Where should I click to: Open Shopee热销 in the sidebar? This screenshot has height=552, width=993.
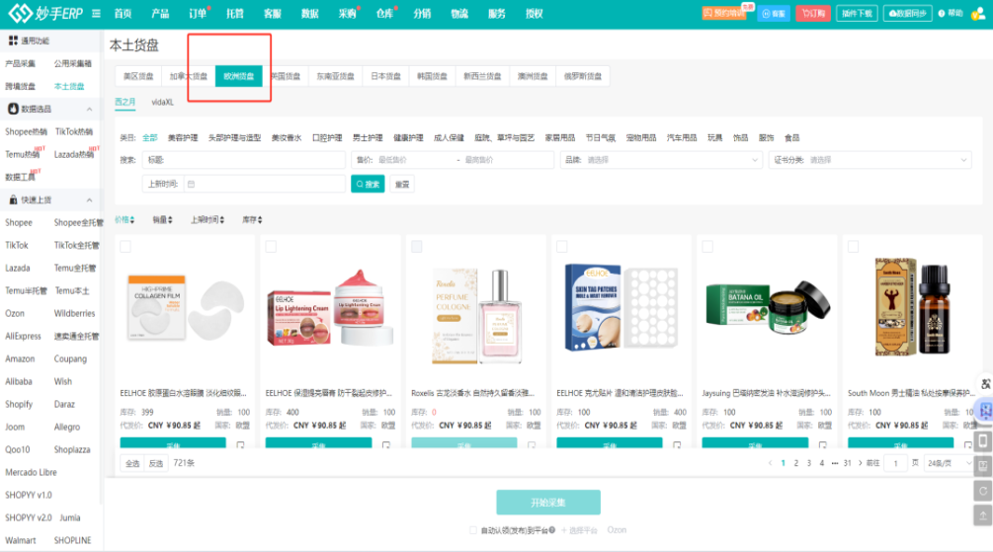(x=26, y=131)
